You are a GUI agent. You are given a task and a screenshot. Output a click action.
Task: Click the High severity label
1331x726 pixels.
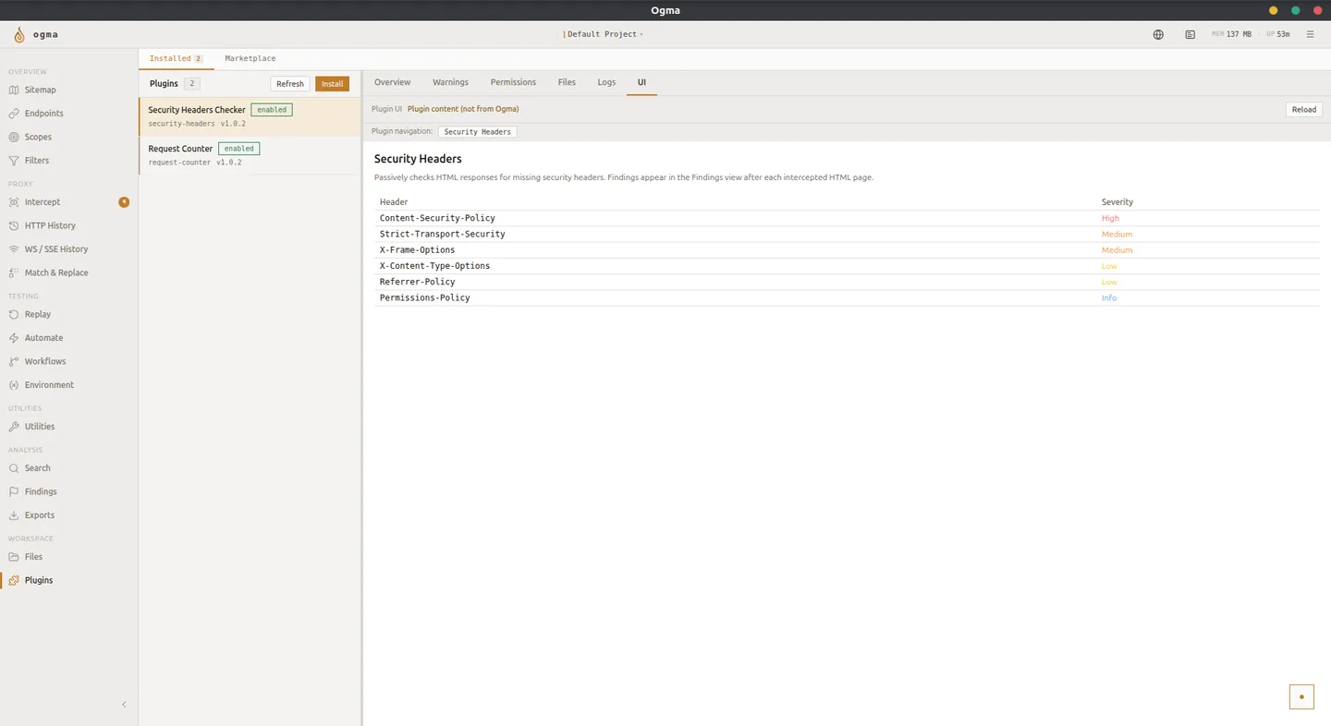pyautogui.click(x=1110, y=219)
